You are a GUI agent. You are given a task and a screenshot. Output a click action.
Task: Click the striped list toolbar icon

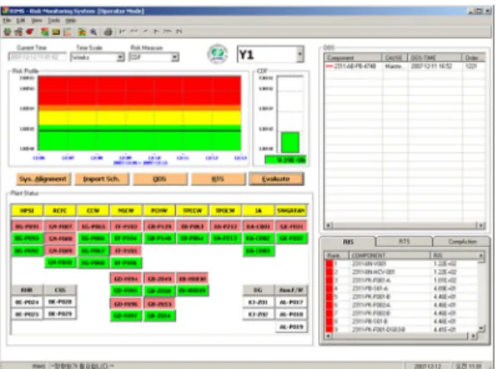coord(67,32)
